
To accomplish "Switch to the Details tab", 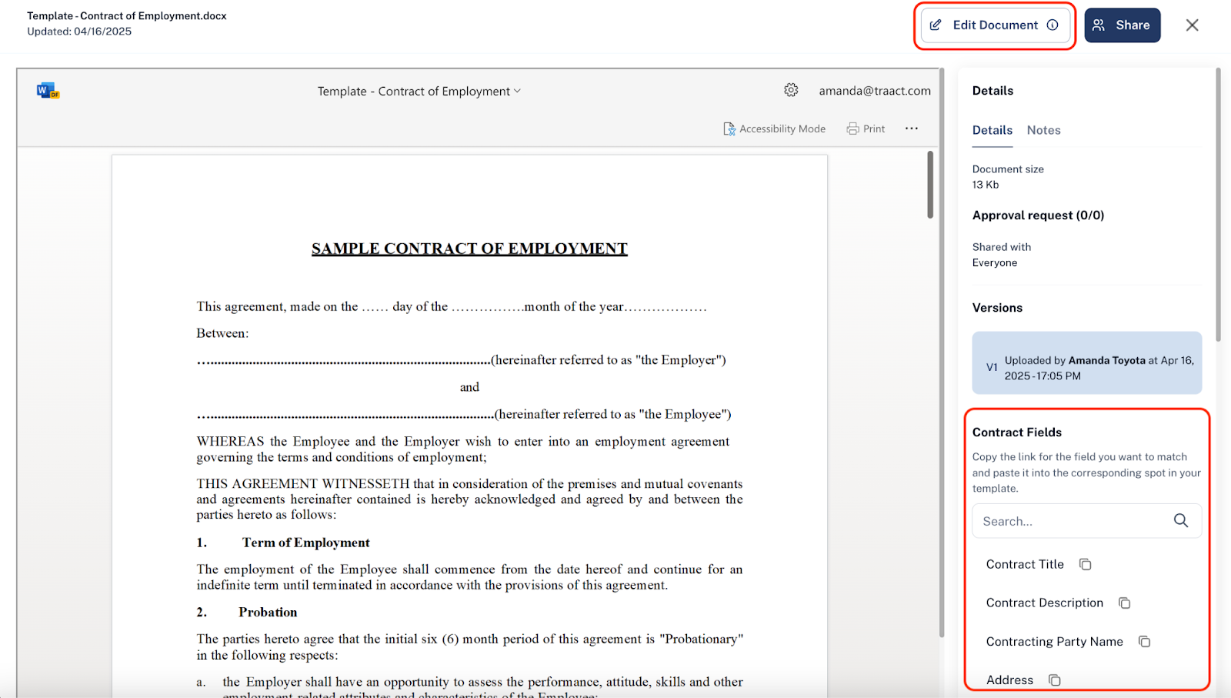I will (992, 130).
